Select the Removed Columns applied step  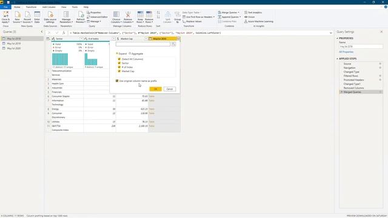(x=353, y=88)
